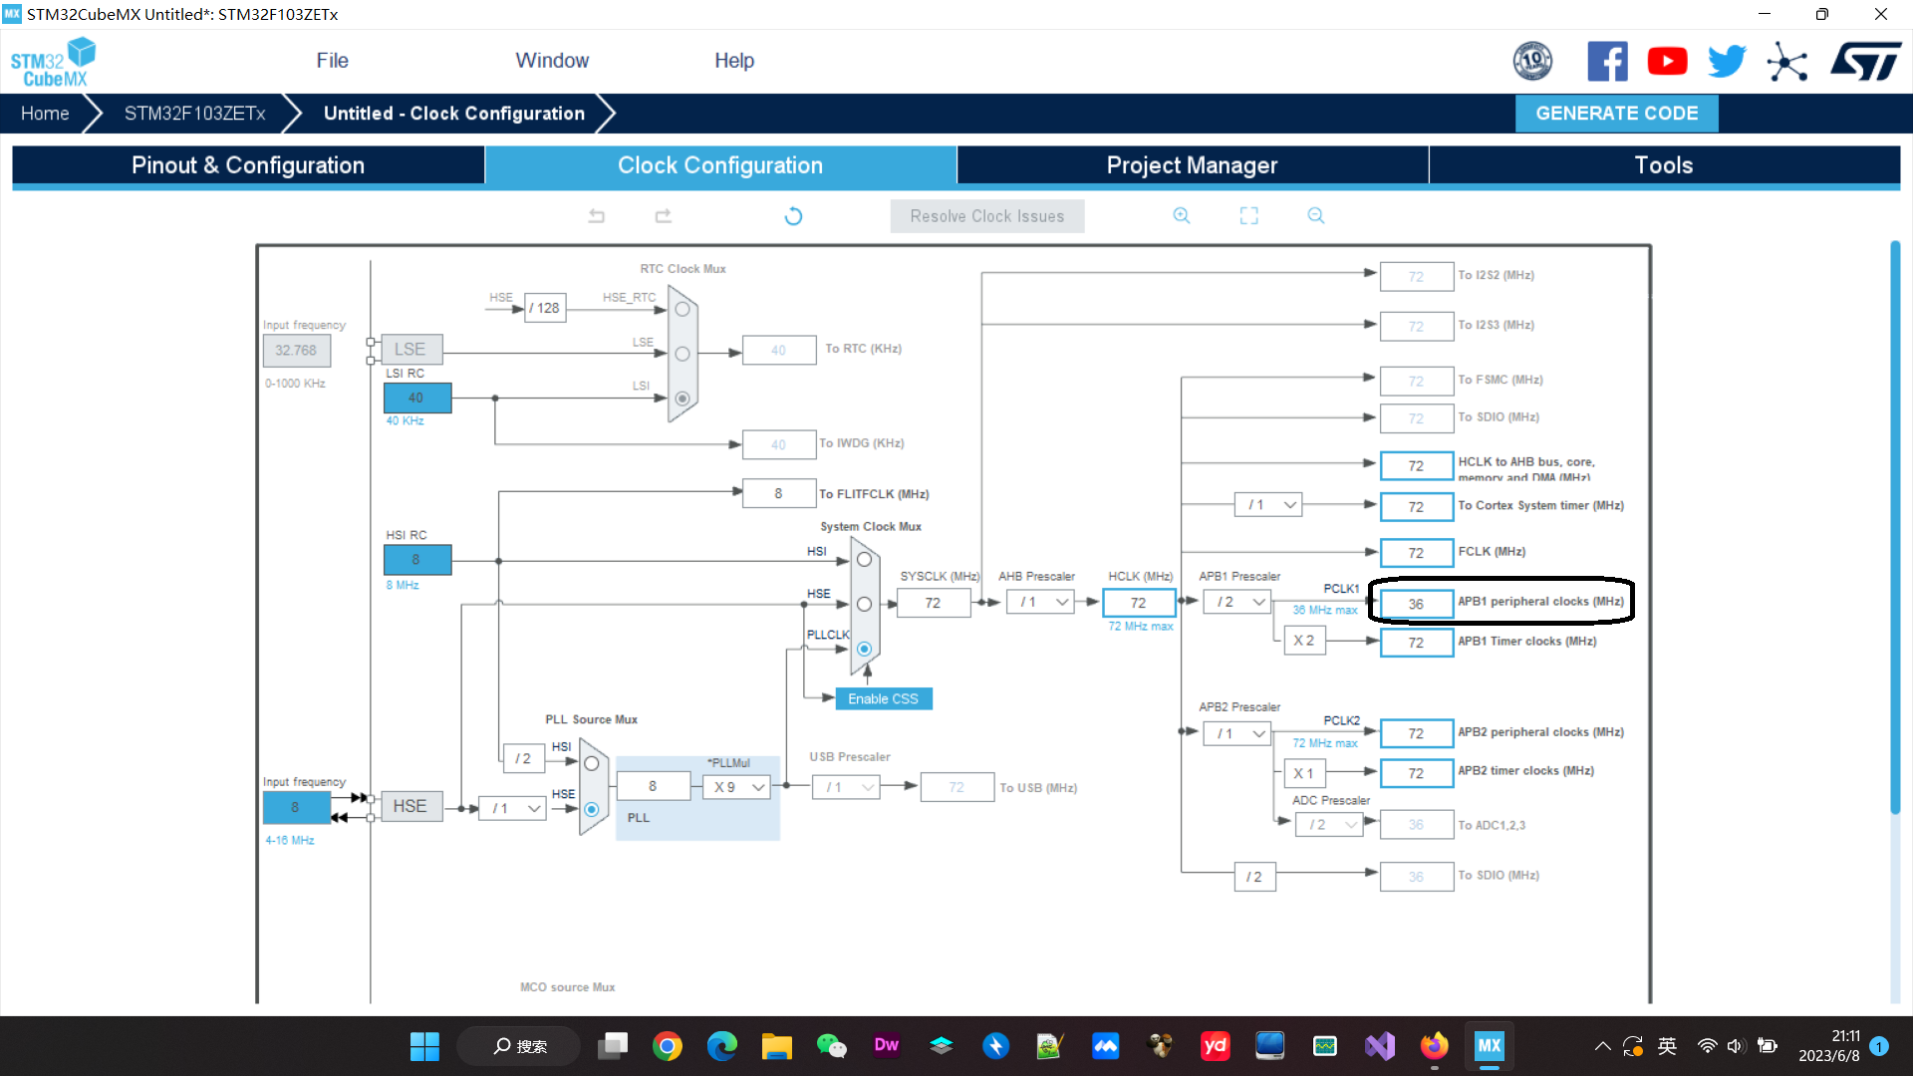Click the undo arrow icon
Screen dimensions: 1913x1076
597,216
